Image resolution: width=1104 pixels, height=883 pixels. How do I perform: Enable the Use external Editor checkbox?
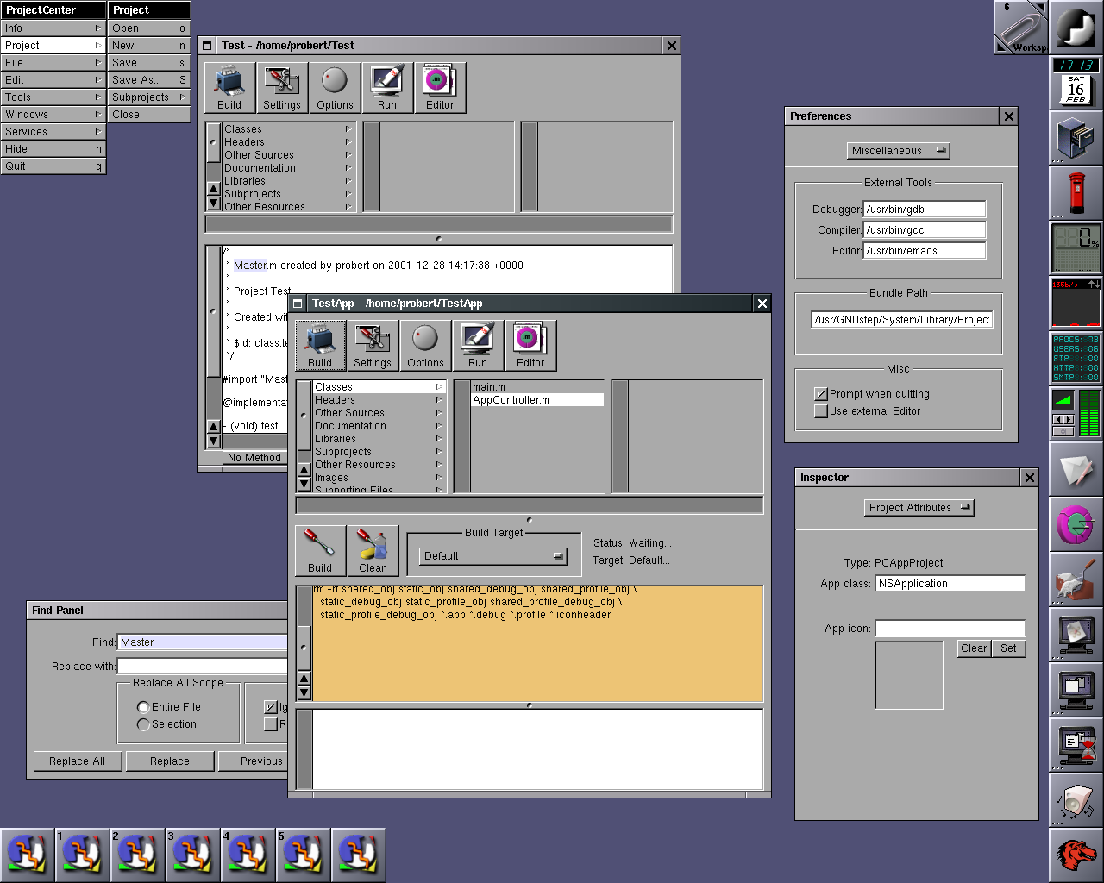[821, 411]
